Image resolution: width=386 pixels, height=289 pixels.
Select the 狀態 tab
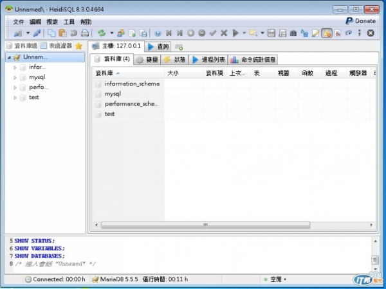(x=174, y=60)
